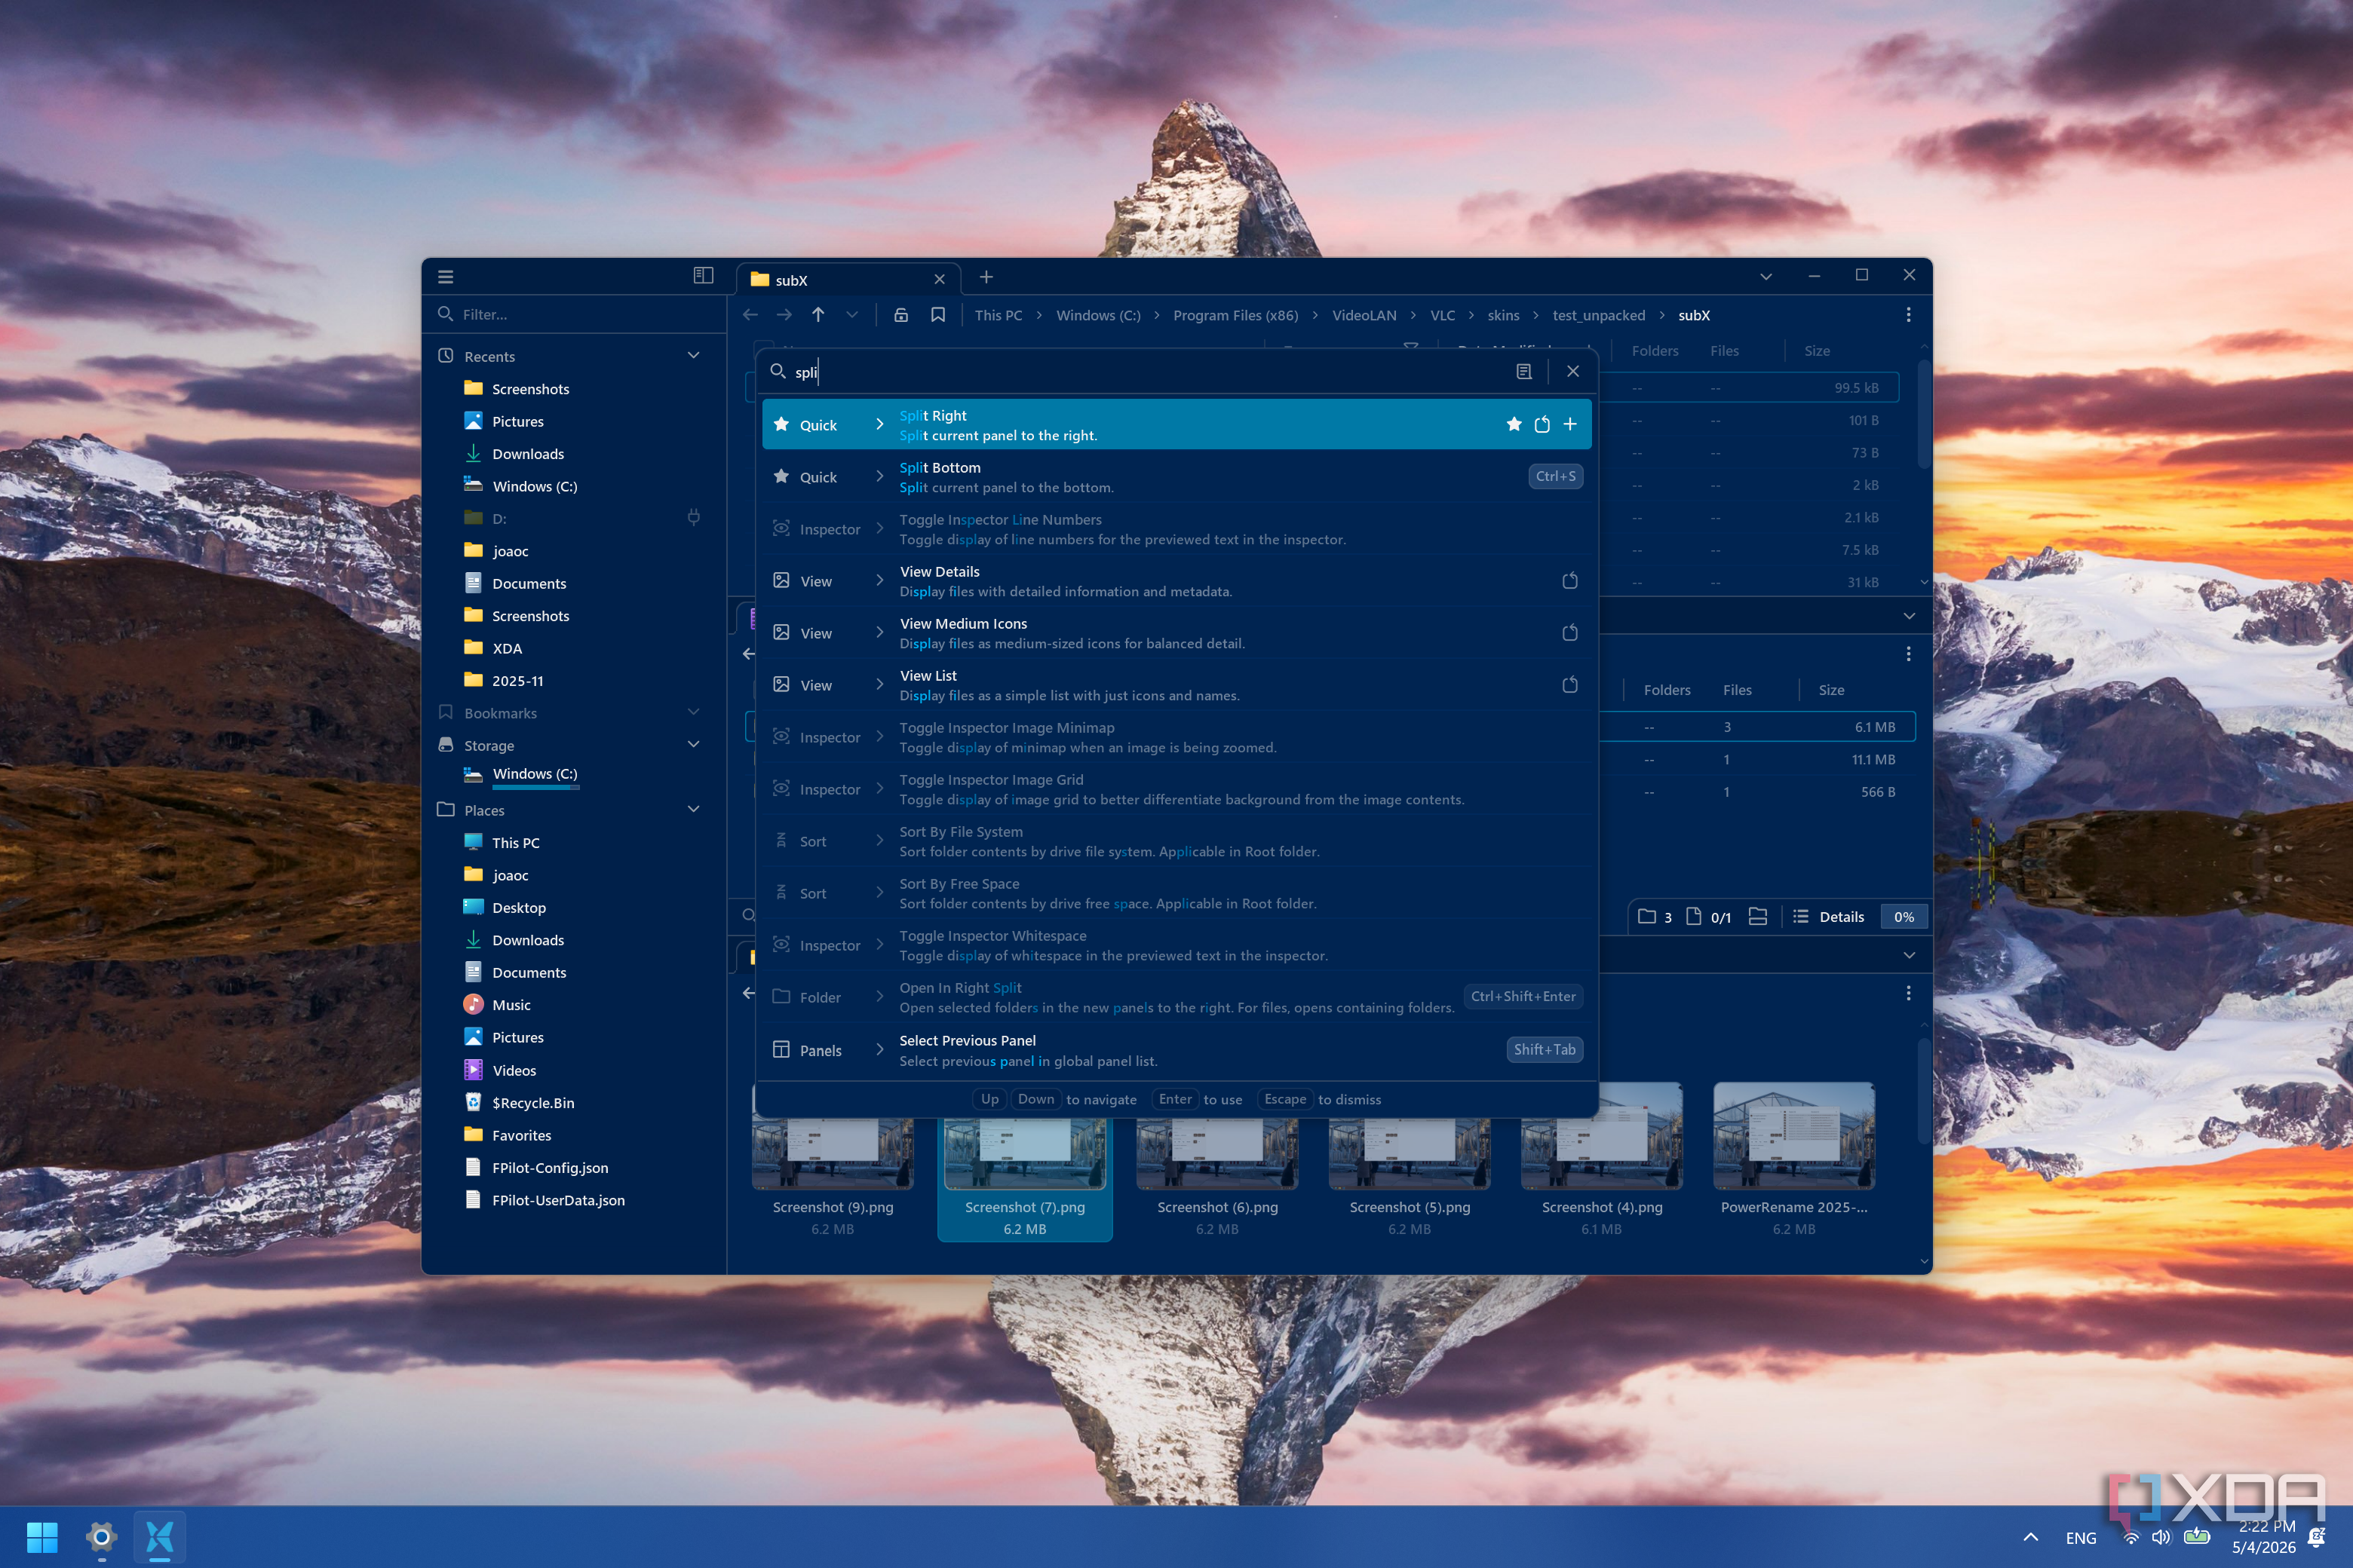Close the subX tab
2353x1568 pixels.
(x=940, y=280)
